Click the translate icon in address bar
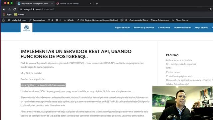The height and width of the screenshot is (120, 213). click(x=211, y=9)
